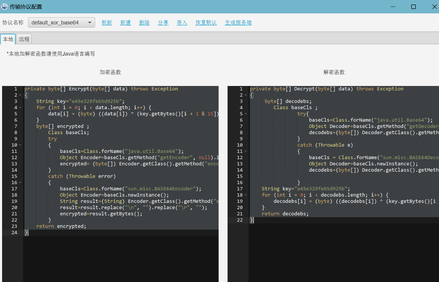Click the 分享 share link
439x282 pixels.
(x=163, y=23)
